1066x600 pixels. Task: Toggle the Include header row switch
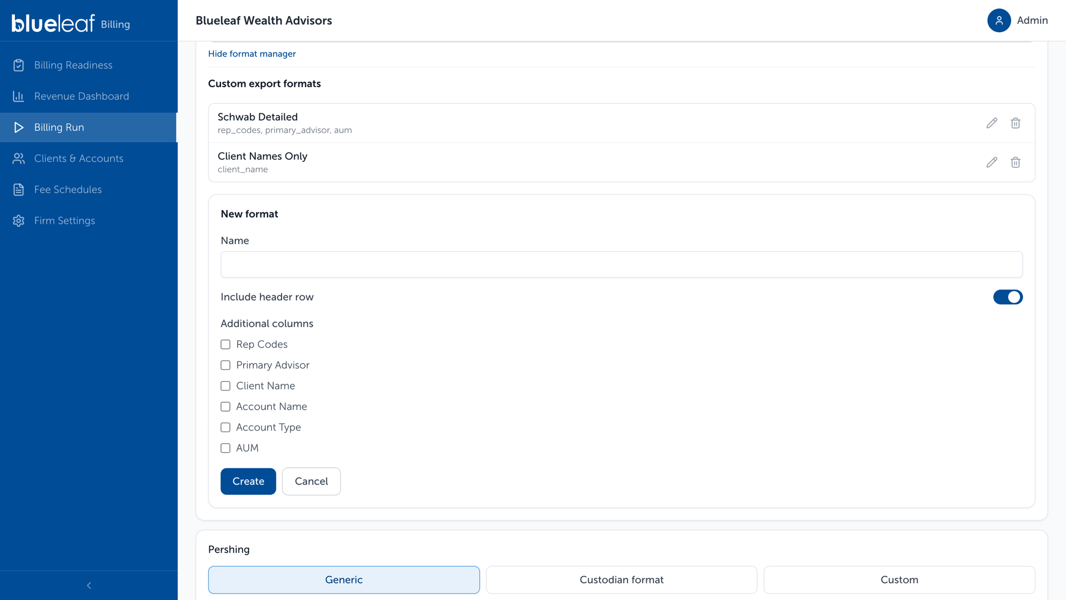click(1008, 297)
